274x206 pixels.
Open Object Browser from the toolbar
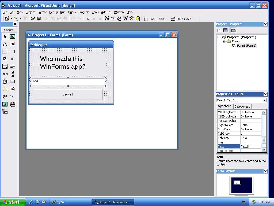pos(125,19)
